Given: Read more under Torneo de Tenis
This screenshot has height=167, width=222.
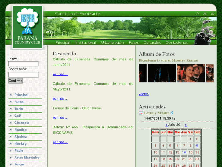Looking at the screenshot, I should 60,118.
